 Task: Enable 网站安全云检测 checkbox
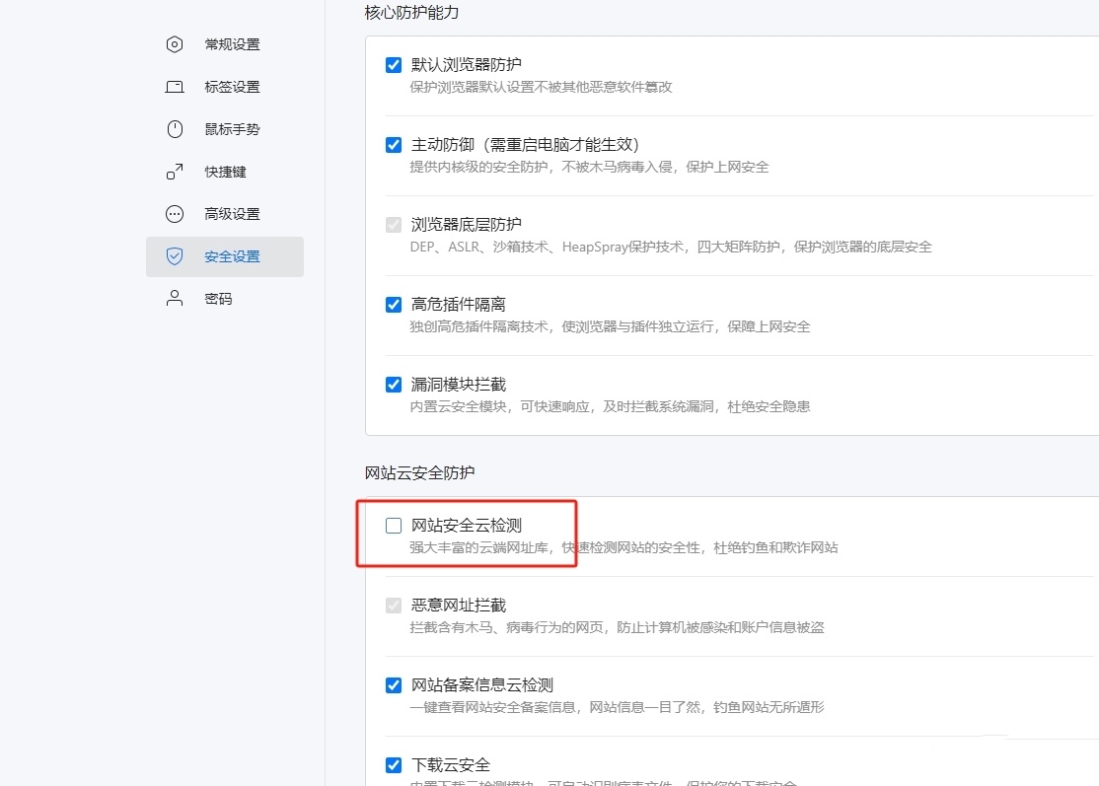394,526
